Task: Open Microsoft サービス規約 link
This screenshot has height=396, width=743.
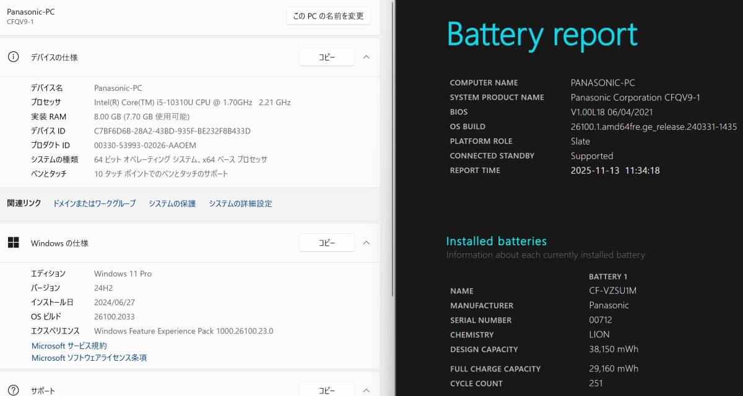Action: click(x=69, y=346)
